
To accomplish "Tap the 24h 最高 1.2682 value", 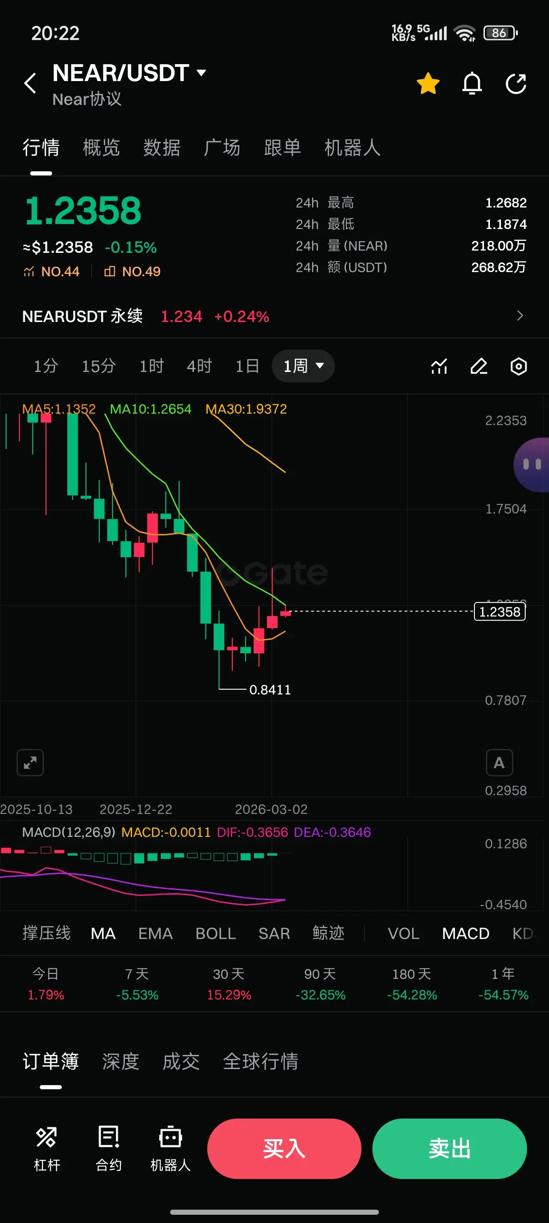I will click(506, 203).
